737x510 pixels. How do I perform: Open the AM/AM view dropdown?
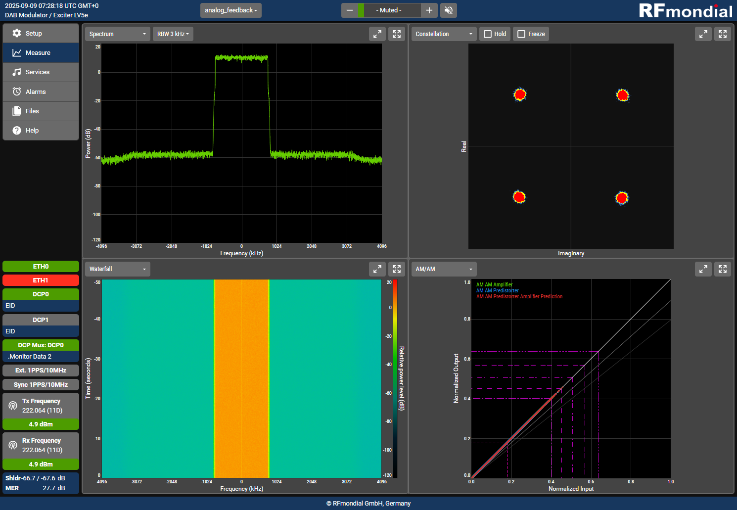click(444, 269)
